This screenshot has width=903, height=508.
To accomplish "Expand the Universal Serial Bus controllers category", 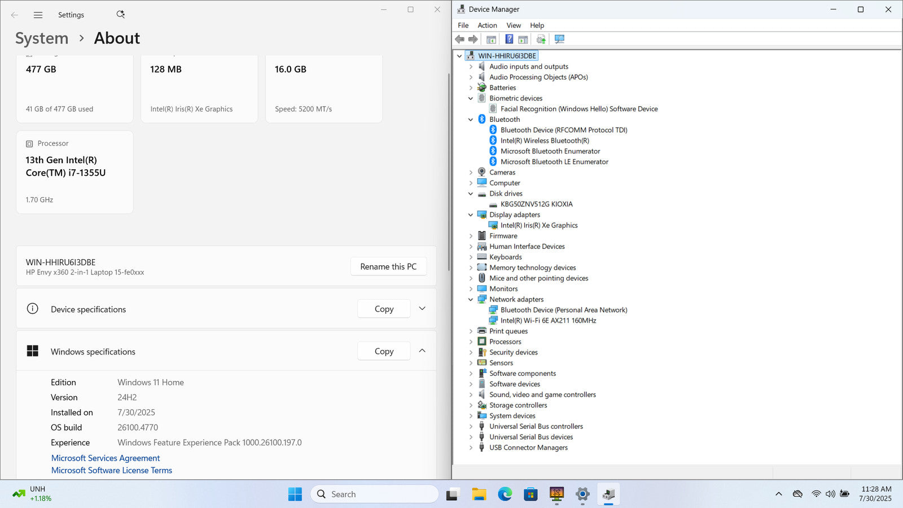I will pyautogui.click(x=471, y=427).
